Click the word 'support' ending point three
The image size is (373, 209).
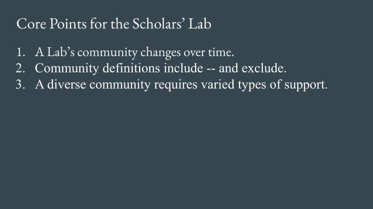305,85
